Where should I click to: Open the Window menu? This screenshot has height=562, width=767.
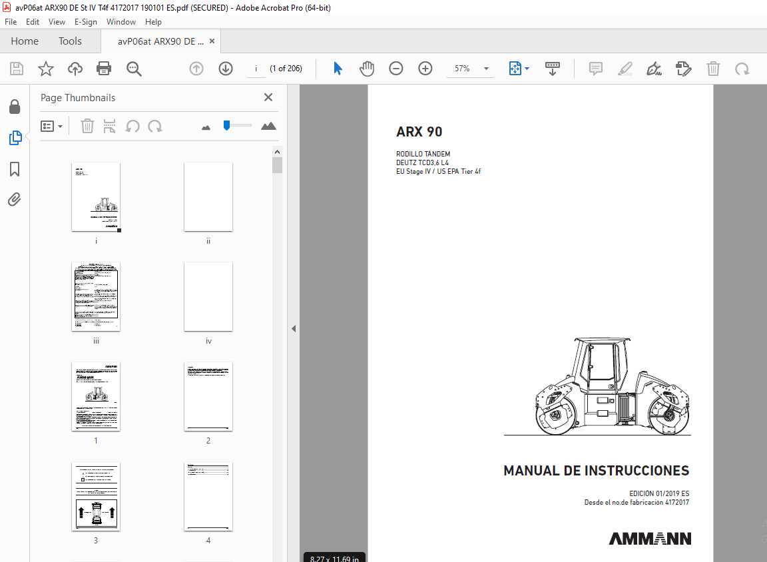point(121,22)
